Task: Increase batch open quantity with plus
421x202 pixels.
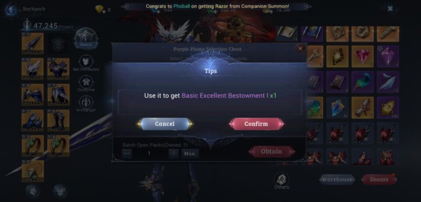Action: click(x=174, y=154)
